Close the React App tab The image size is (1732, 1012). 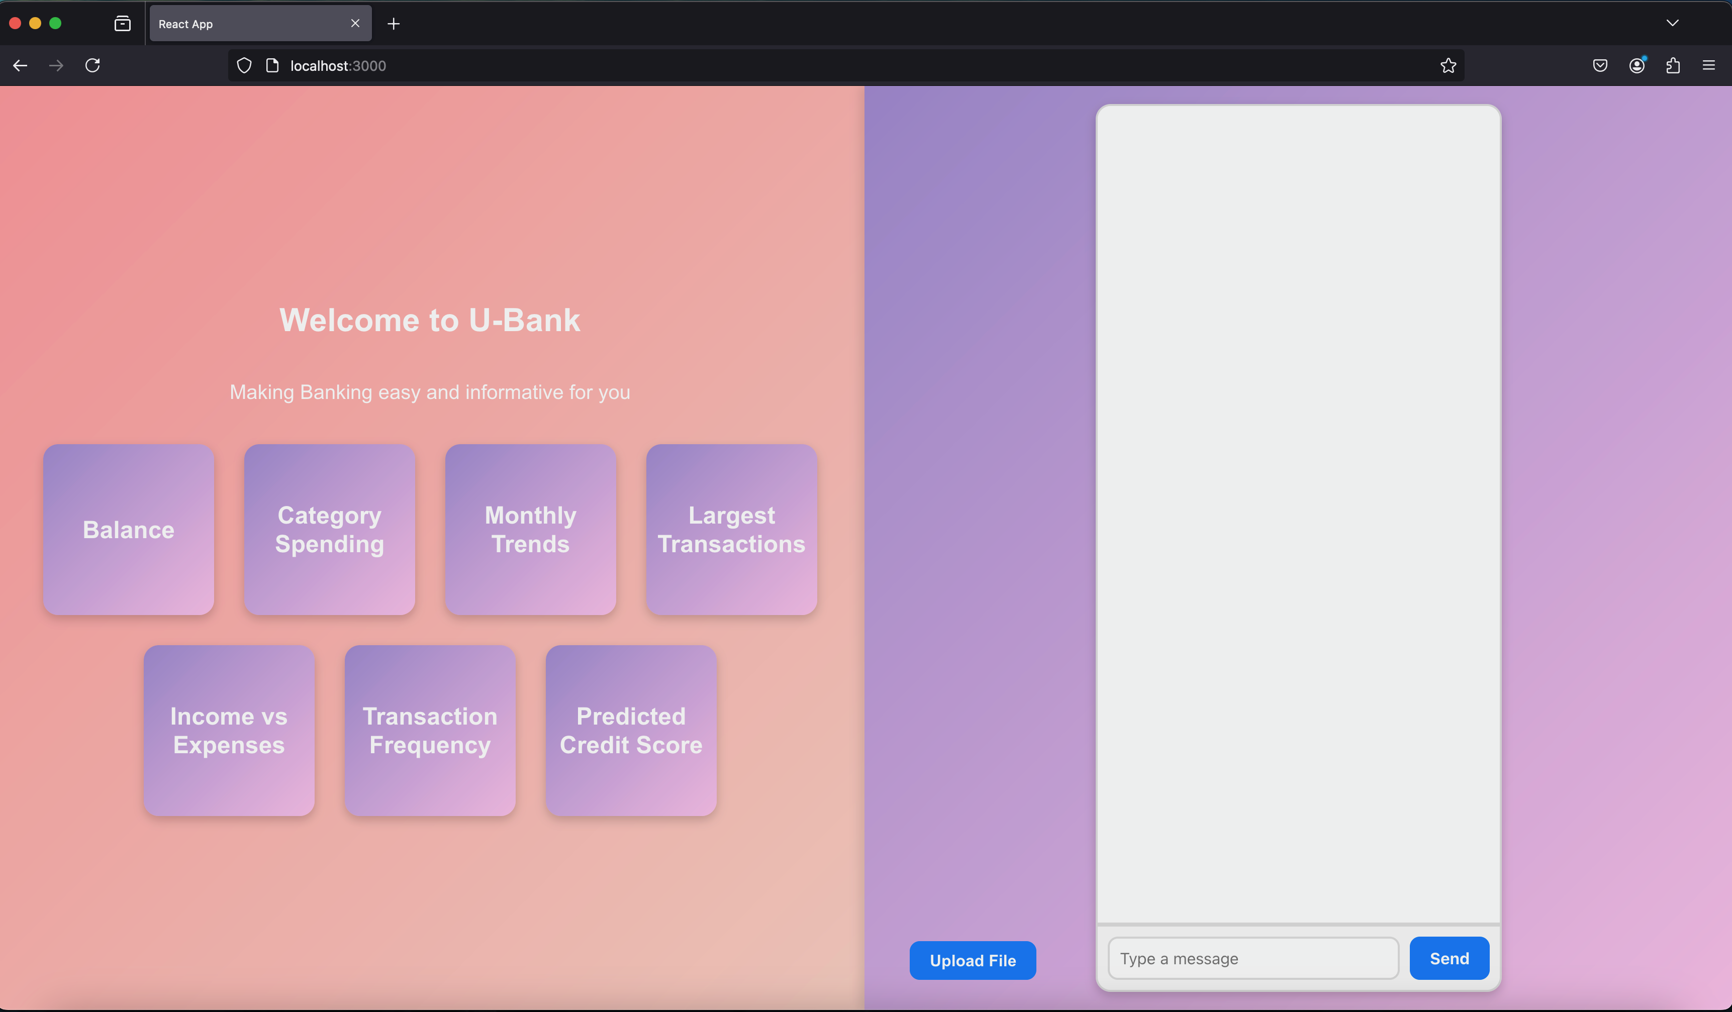[x=355, y=23]
